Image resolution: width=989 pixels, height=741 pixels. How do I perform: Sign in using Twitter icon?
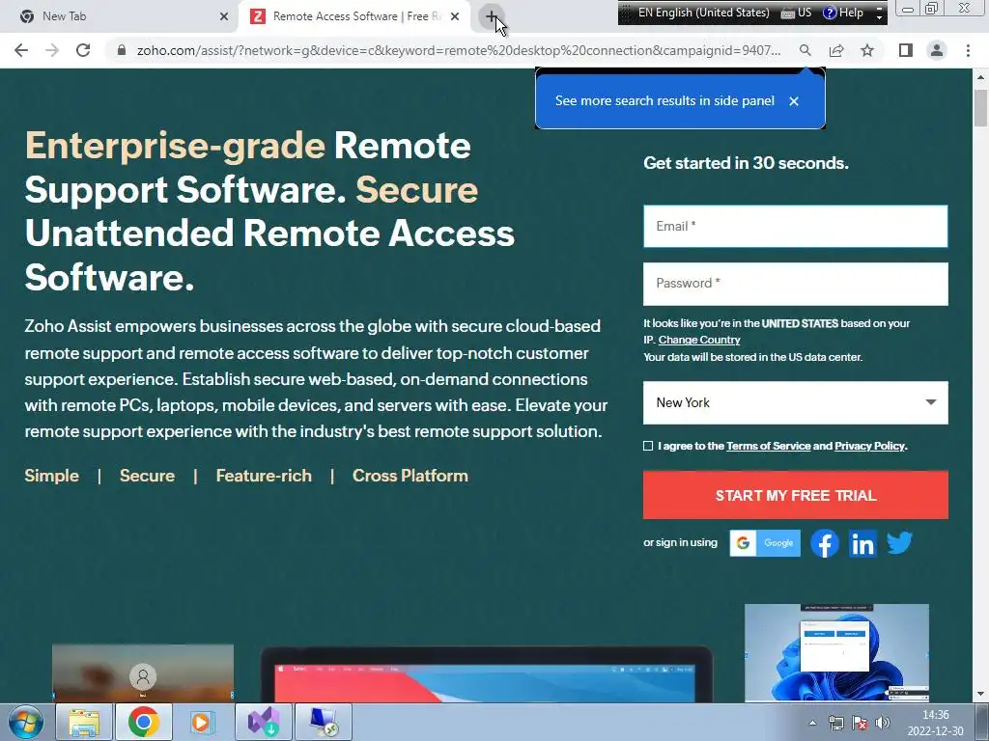tap(899, 542)
